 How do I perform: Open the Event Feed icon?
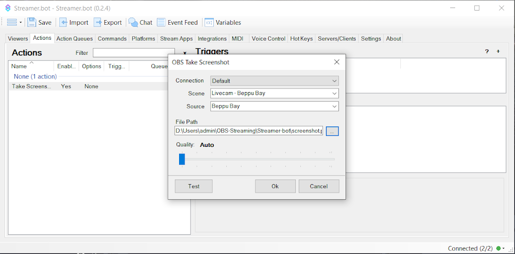161,22
